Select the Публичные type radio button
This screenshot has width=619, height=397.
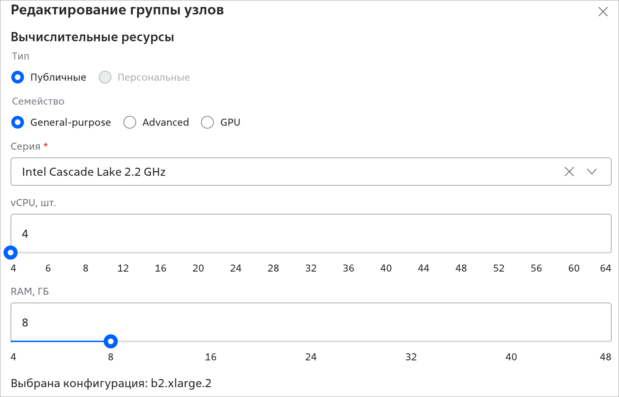[18, 77]
